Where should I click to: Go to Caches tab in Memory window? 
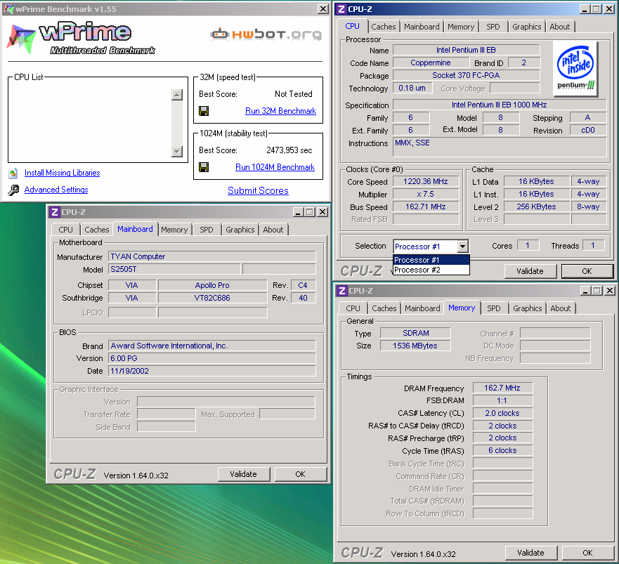(x=384, y=308)
